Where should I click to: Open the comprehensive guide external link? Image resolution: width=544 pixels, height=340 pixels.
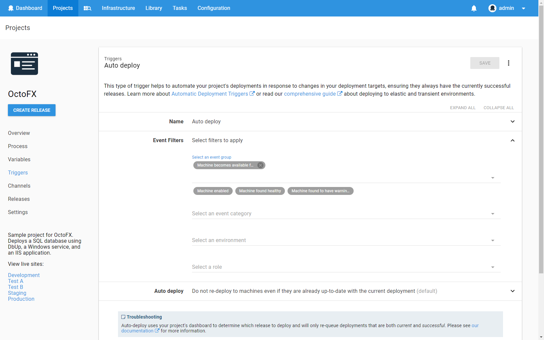tap(313, 94)
